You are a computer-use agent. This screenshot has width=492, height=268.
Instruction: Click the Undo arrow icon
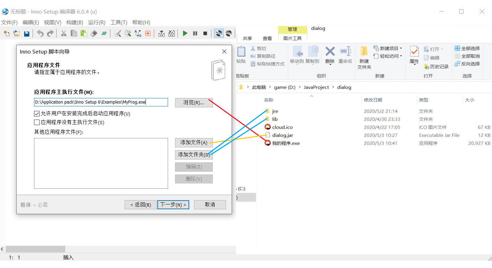point(40,33)
